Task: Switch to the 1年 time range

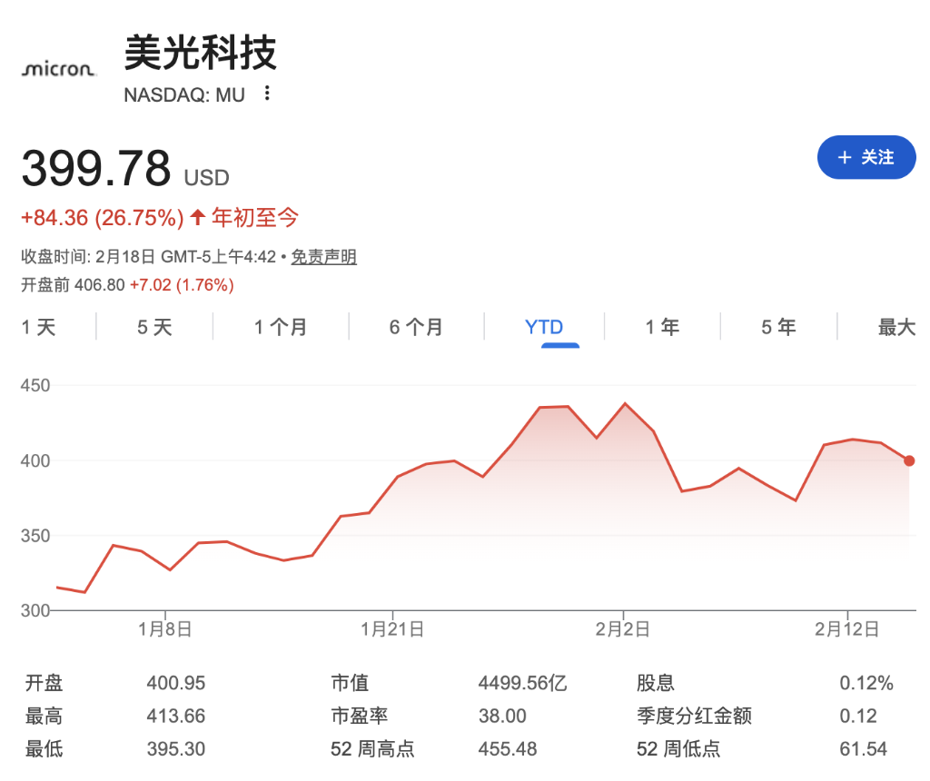Action: (662, 327)
